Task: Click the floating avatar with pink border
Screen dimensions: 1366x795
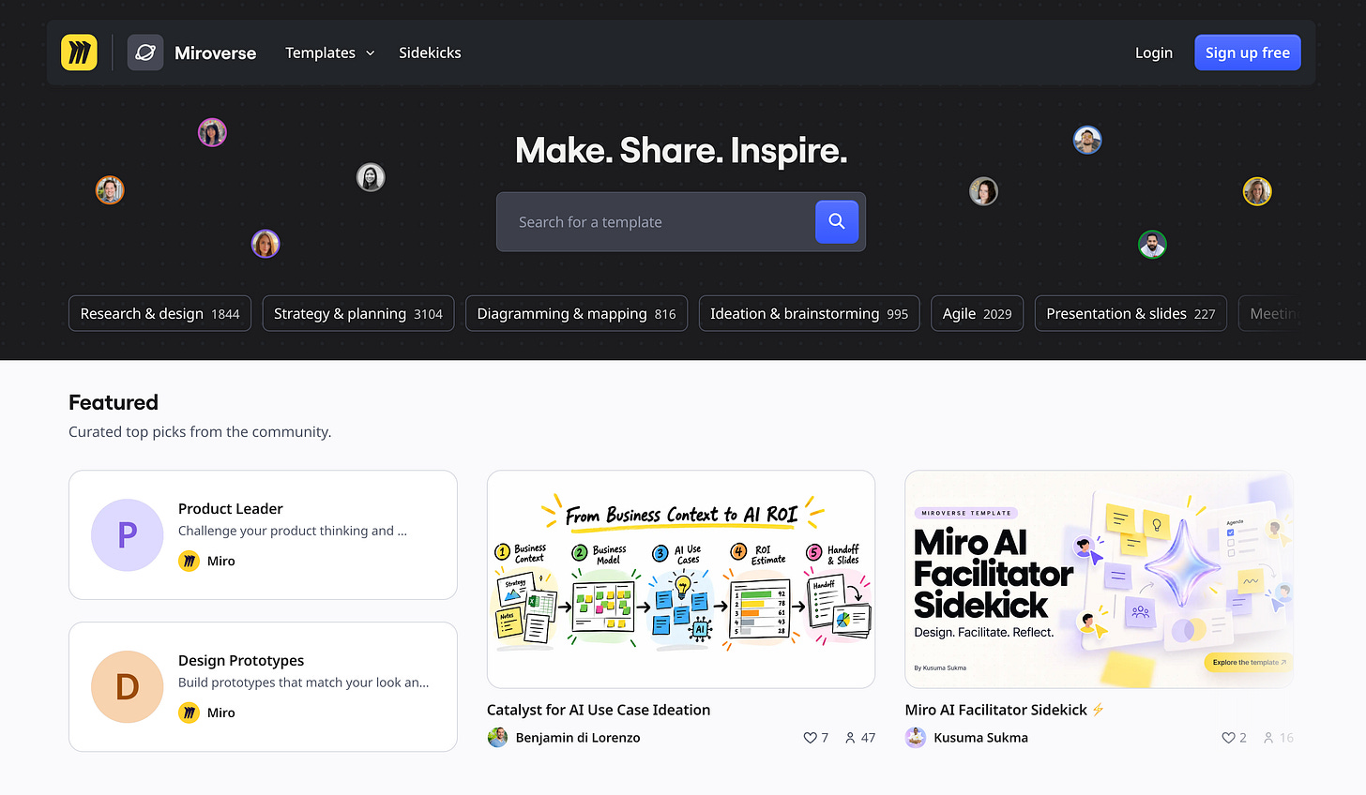Action: 213,132
